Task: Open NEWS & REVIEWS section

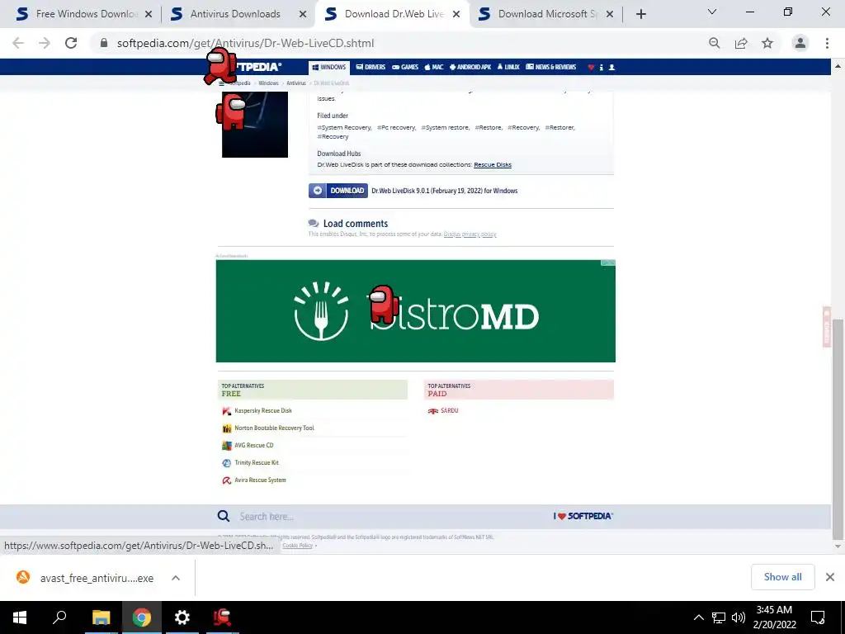Action: [x=550, y=68]
